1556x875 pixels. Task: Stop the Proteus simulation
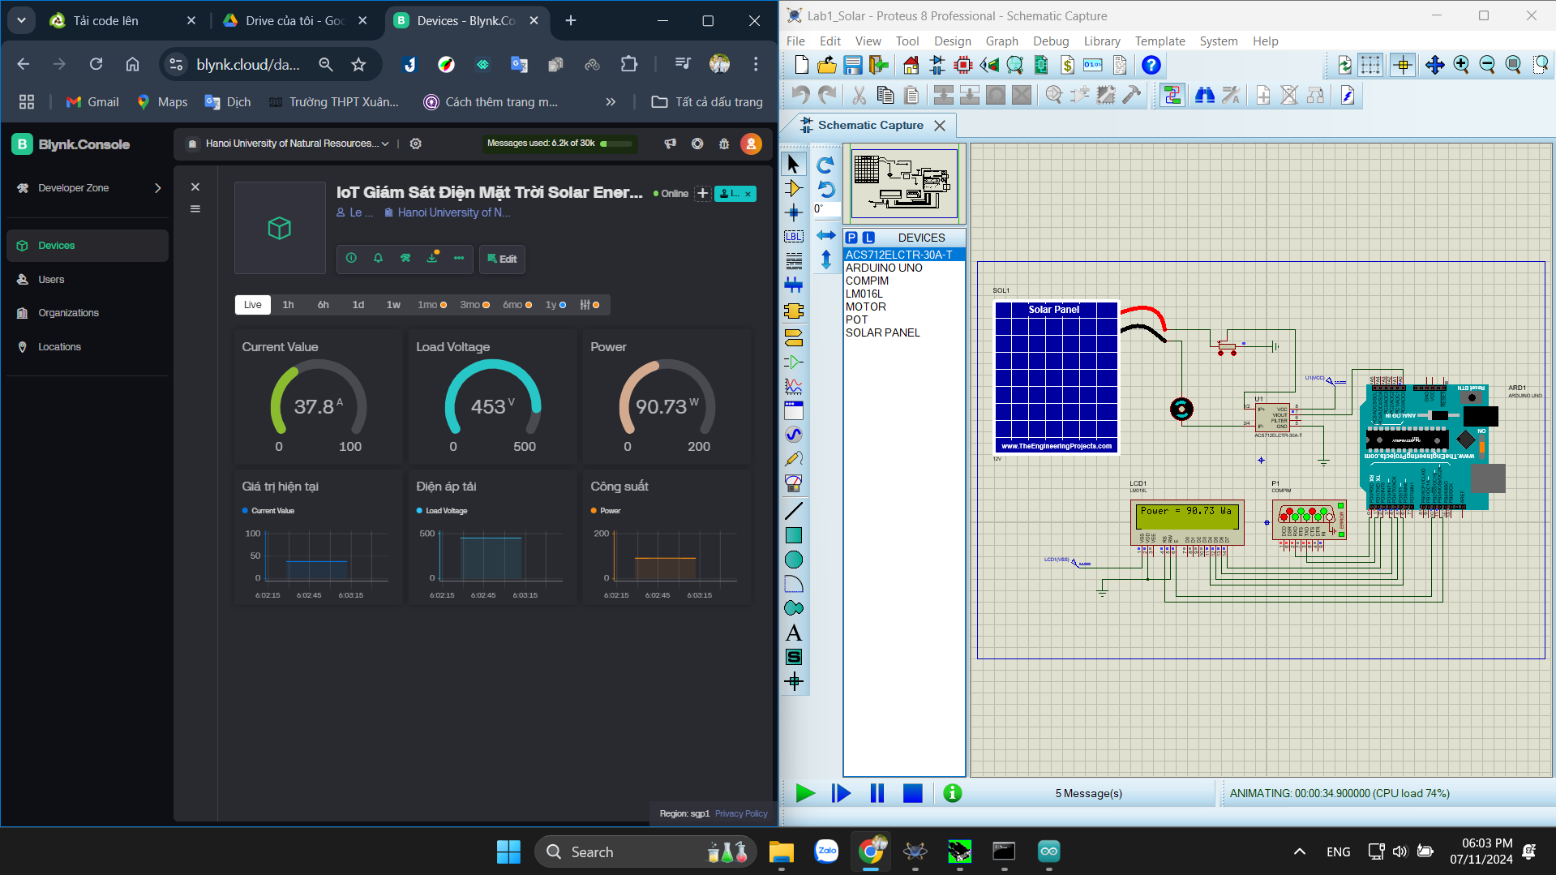point(912,793)
